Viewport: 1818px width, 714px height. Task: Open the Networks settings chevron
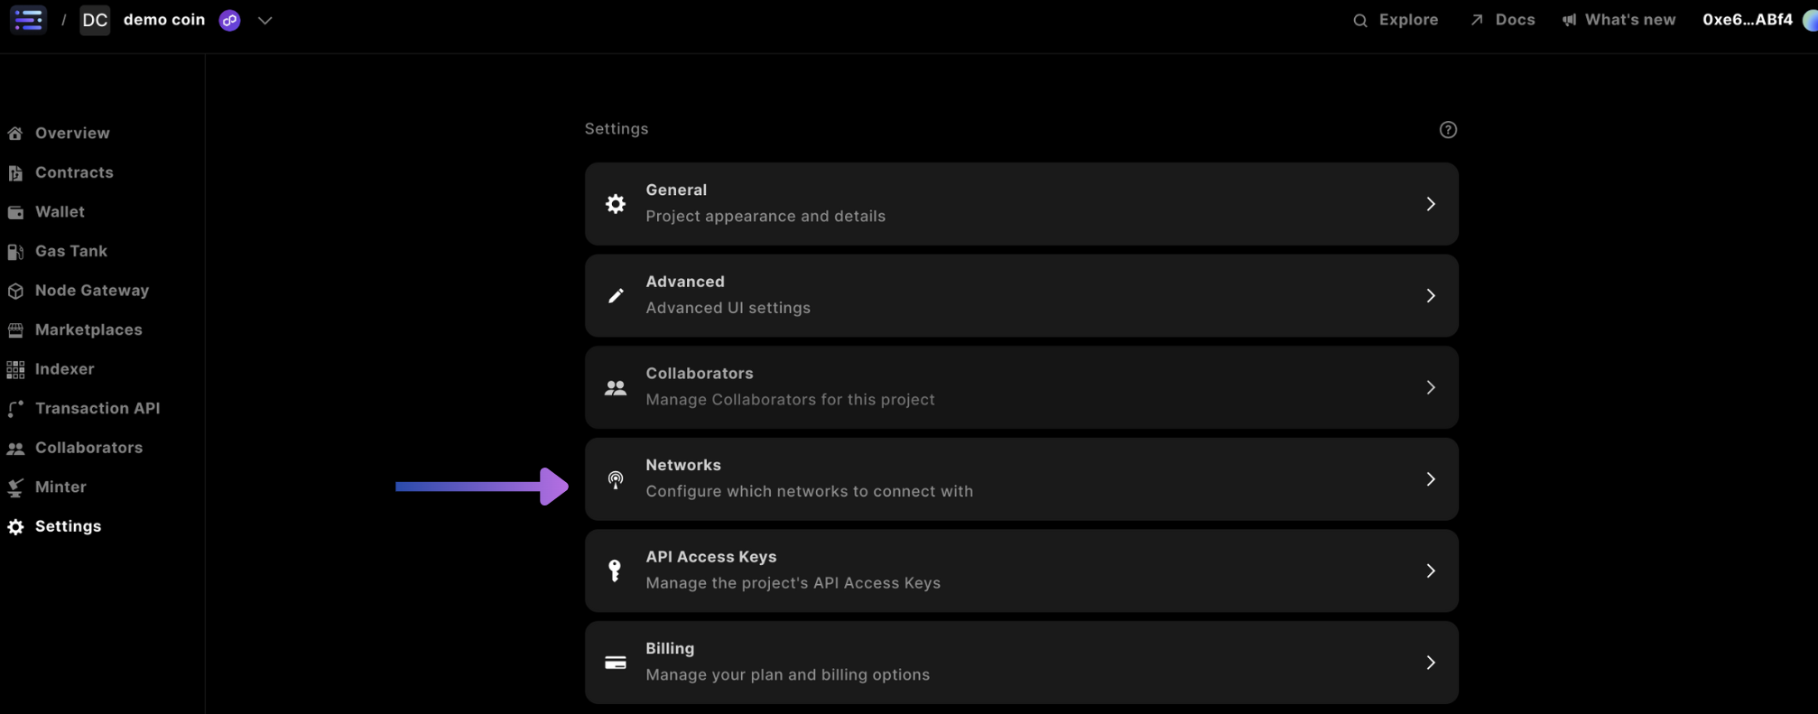point(1431,479)
